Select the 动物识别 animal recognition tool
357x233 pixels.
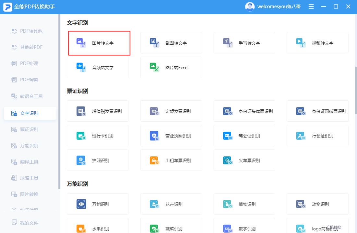pos(317,204)
